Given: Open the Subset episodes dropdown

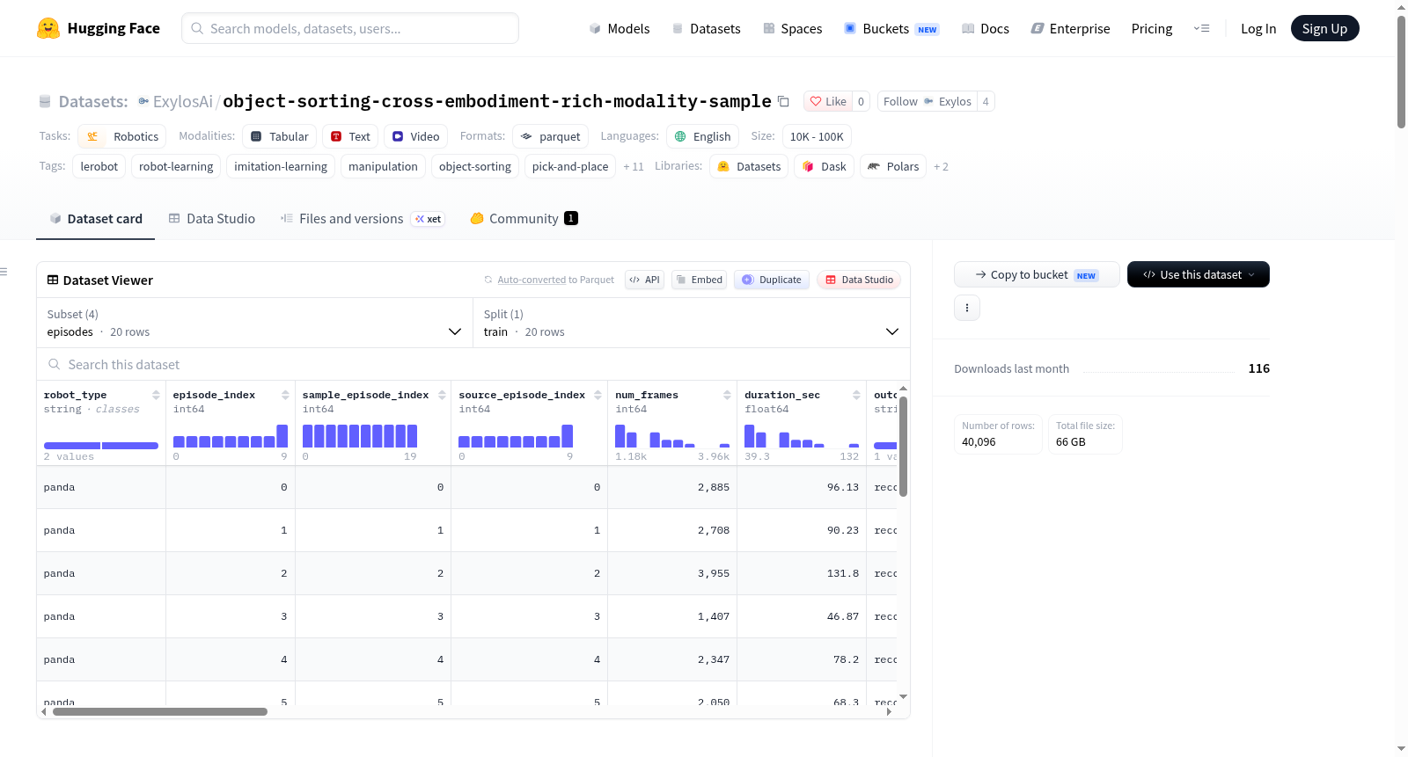Looking at the screenshot, I should click(x=254, y=323).
